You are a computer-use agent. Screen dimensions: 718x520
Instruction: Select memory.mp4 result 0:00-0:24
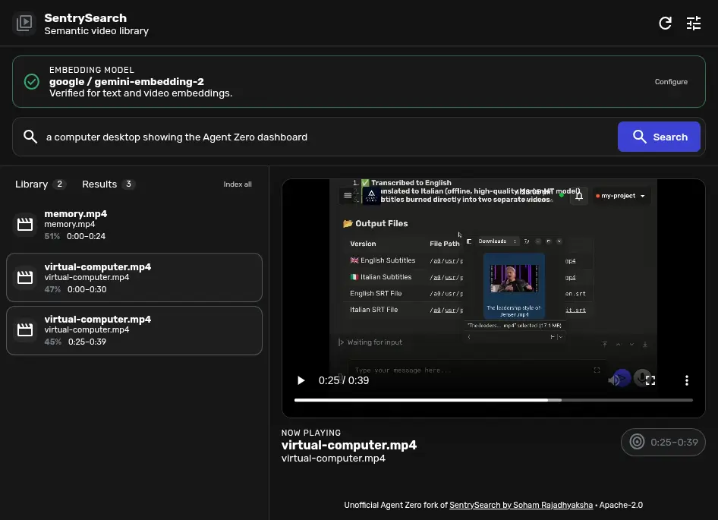click(x=134, y=225)
